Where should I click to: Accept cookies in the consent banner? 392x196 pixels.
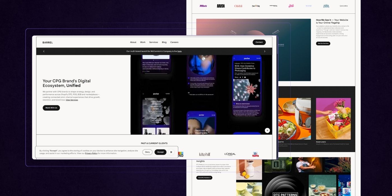pos(160,152)
